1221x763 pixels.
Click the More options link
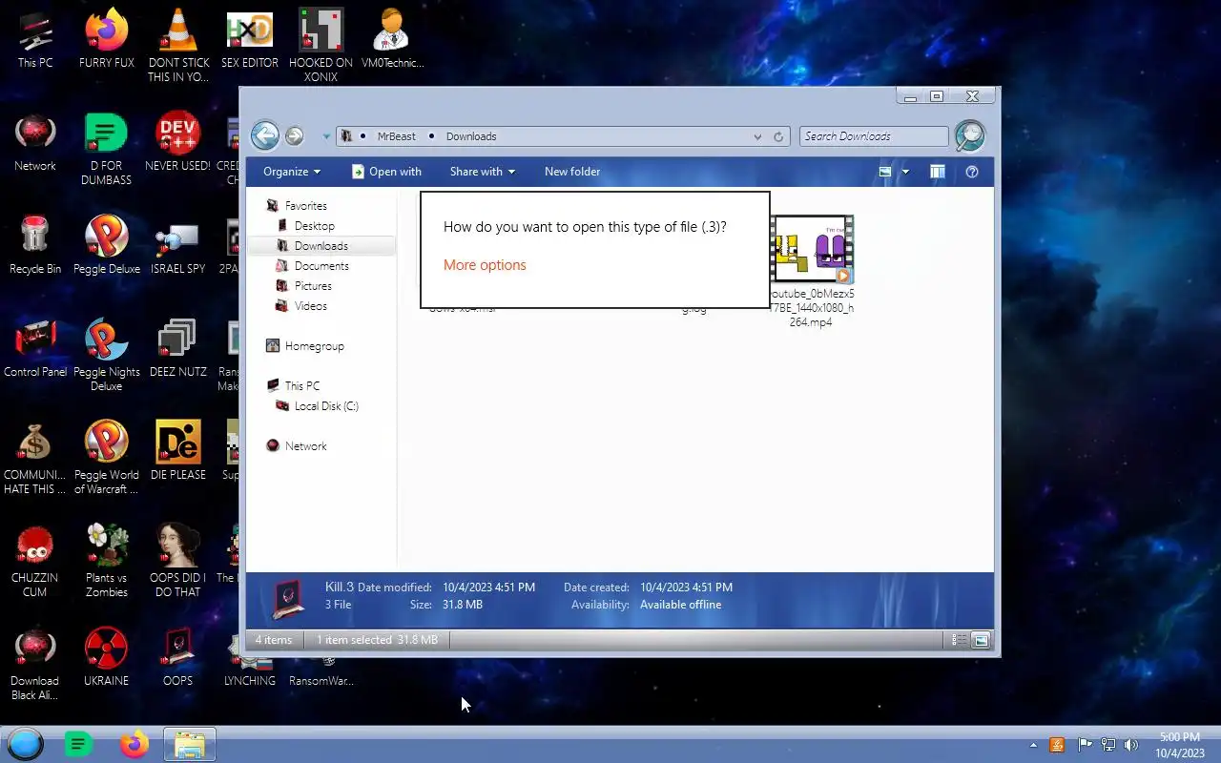[x=485, y=265]
